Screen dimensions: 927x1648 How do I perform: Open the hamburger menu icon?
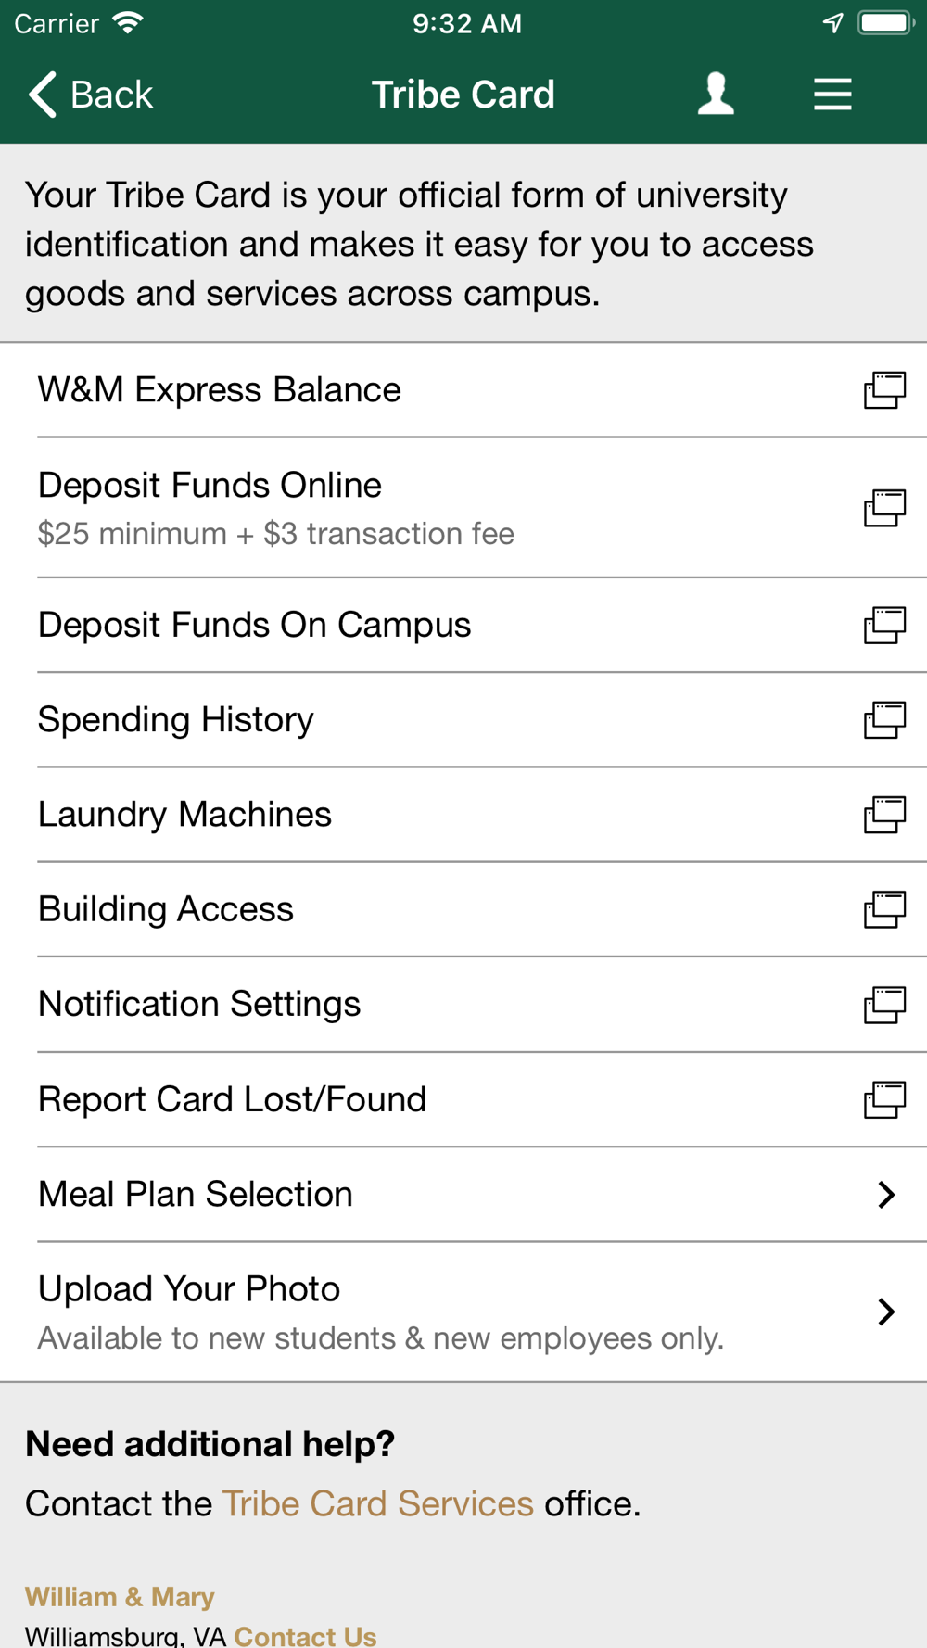(832, 95)
